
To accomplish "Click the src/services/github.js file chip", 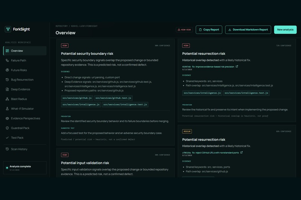I will [x=77, y=98].
